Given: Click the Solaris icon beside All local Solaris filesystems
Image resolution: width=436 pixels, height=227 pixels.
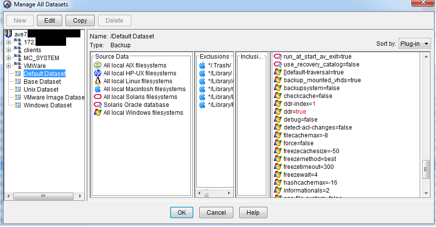Looking at the screenshot, I should [x=98, y=97].
